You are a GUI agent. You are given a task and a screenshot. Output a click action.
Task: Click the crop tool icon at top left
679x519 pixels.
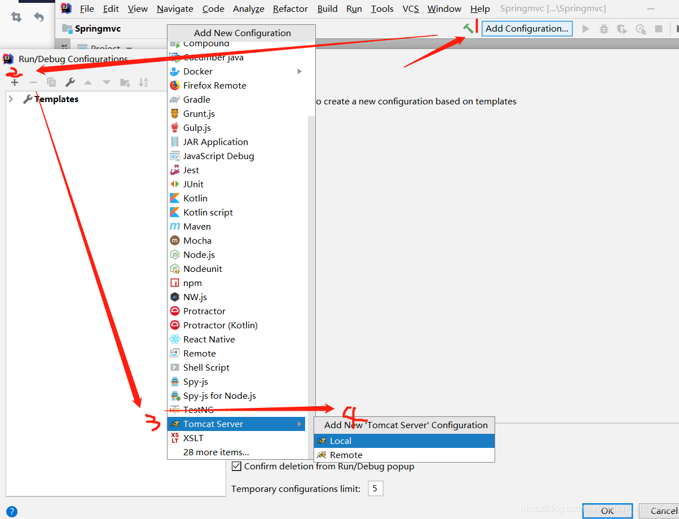tap(16, 17)
